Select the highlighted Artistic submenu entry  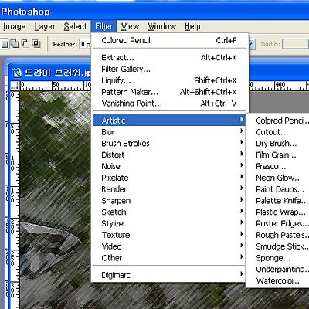[169, 121]
